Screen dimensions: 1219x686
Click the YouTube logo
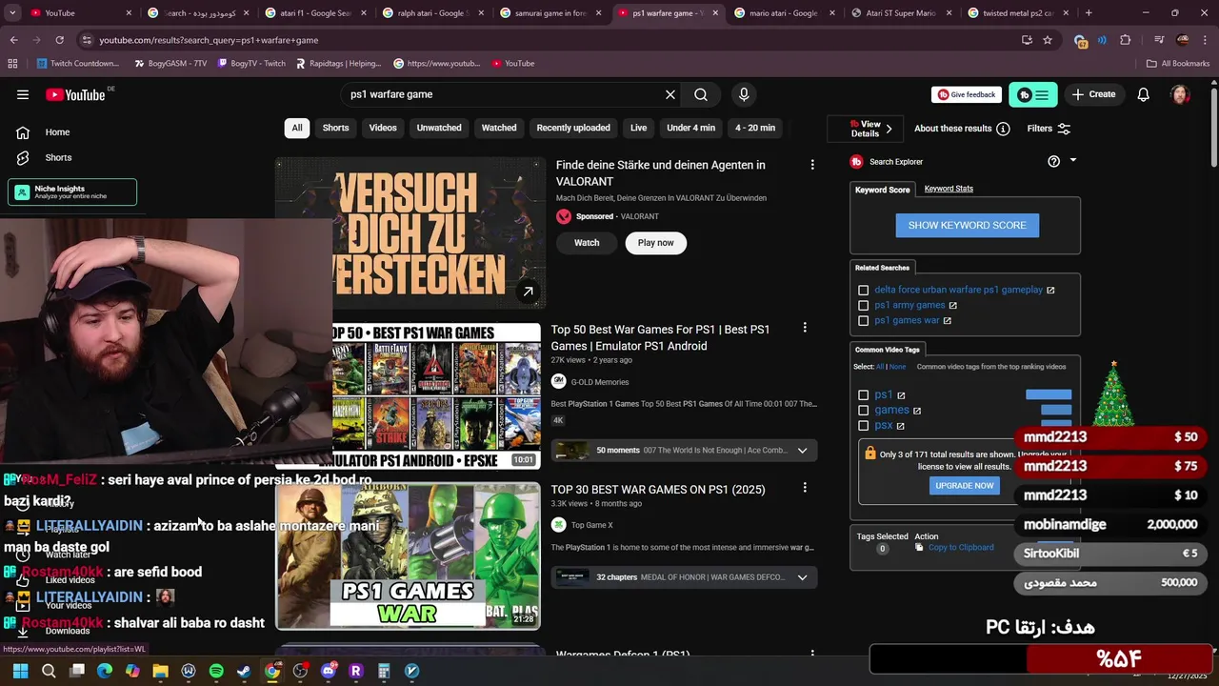pyautogui.click(x=75, y=94)
